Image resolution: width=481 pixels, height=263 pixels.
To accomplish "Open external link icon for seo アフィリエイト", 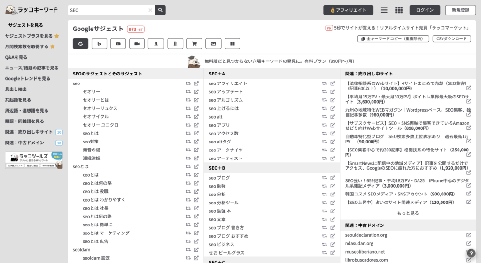I will [333, 83].
